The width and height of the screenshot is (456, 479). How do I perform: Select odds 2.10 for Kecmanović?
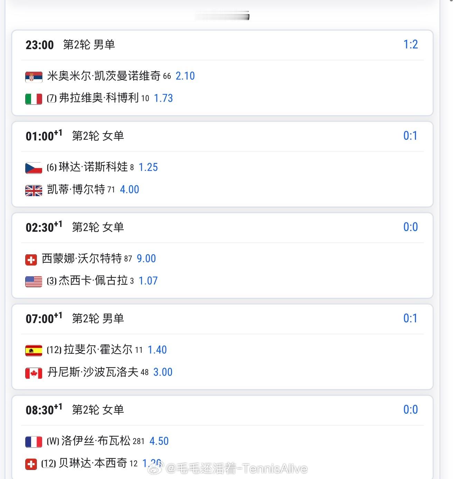pos(185,76)
